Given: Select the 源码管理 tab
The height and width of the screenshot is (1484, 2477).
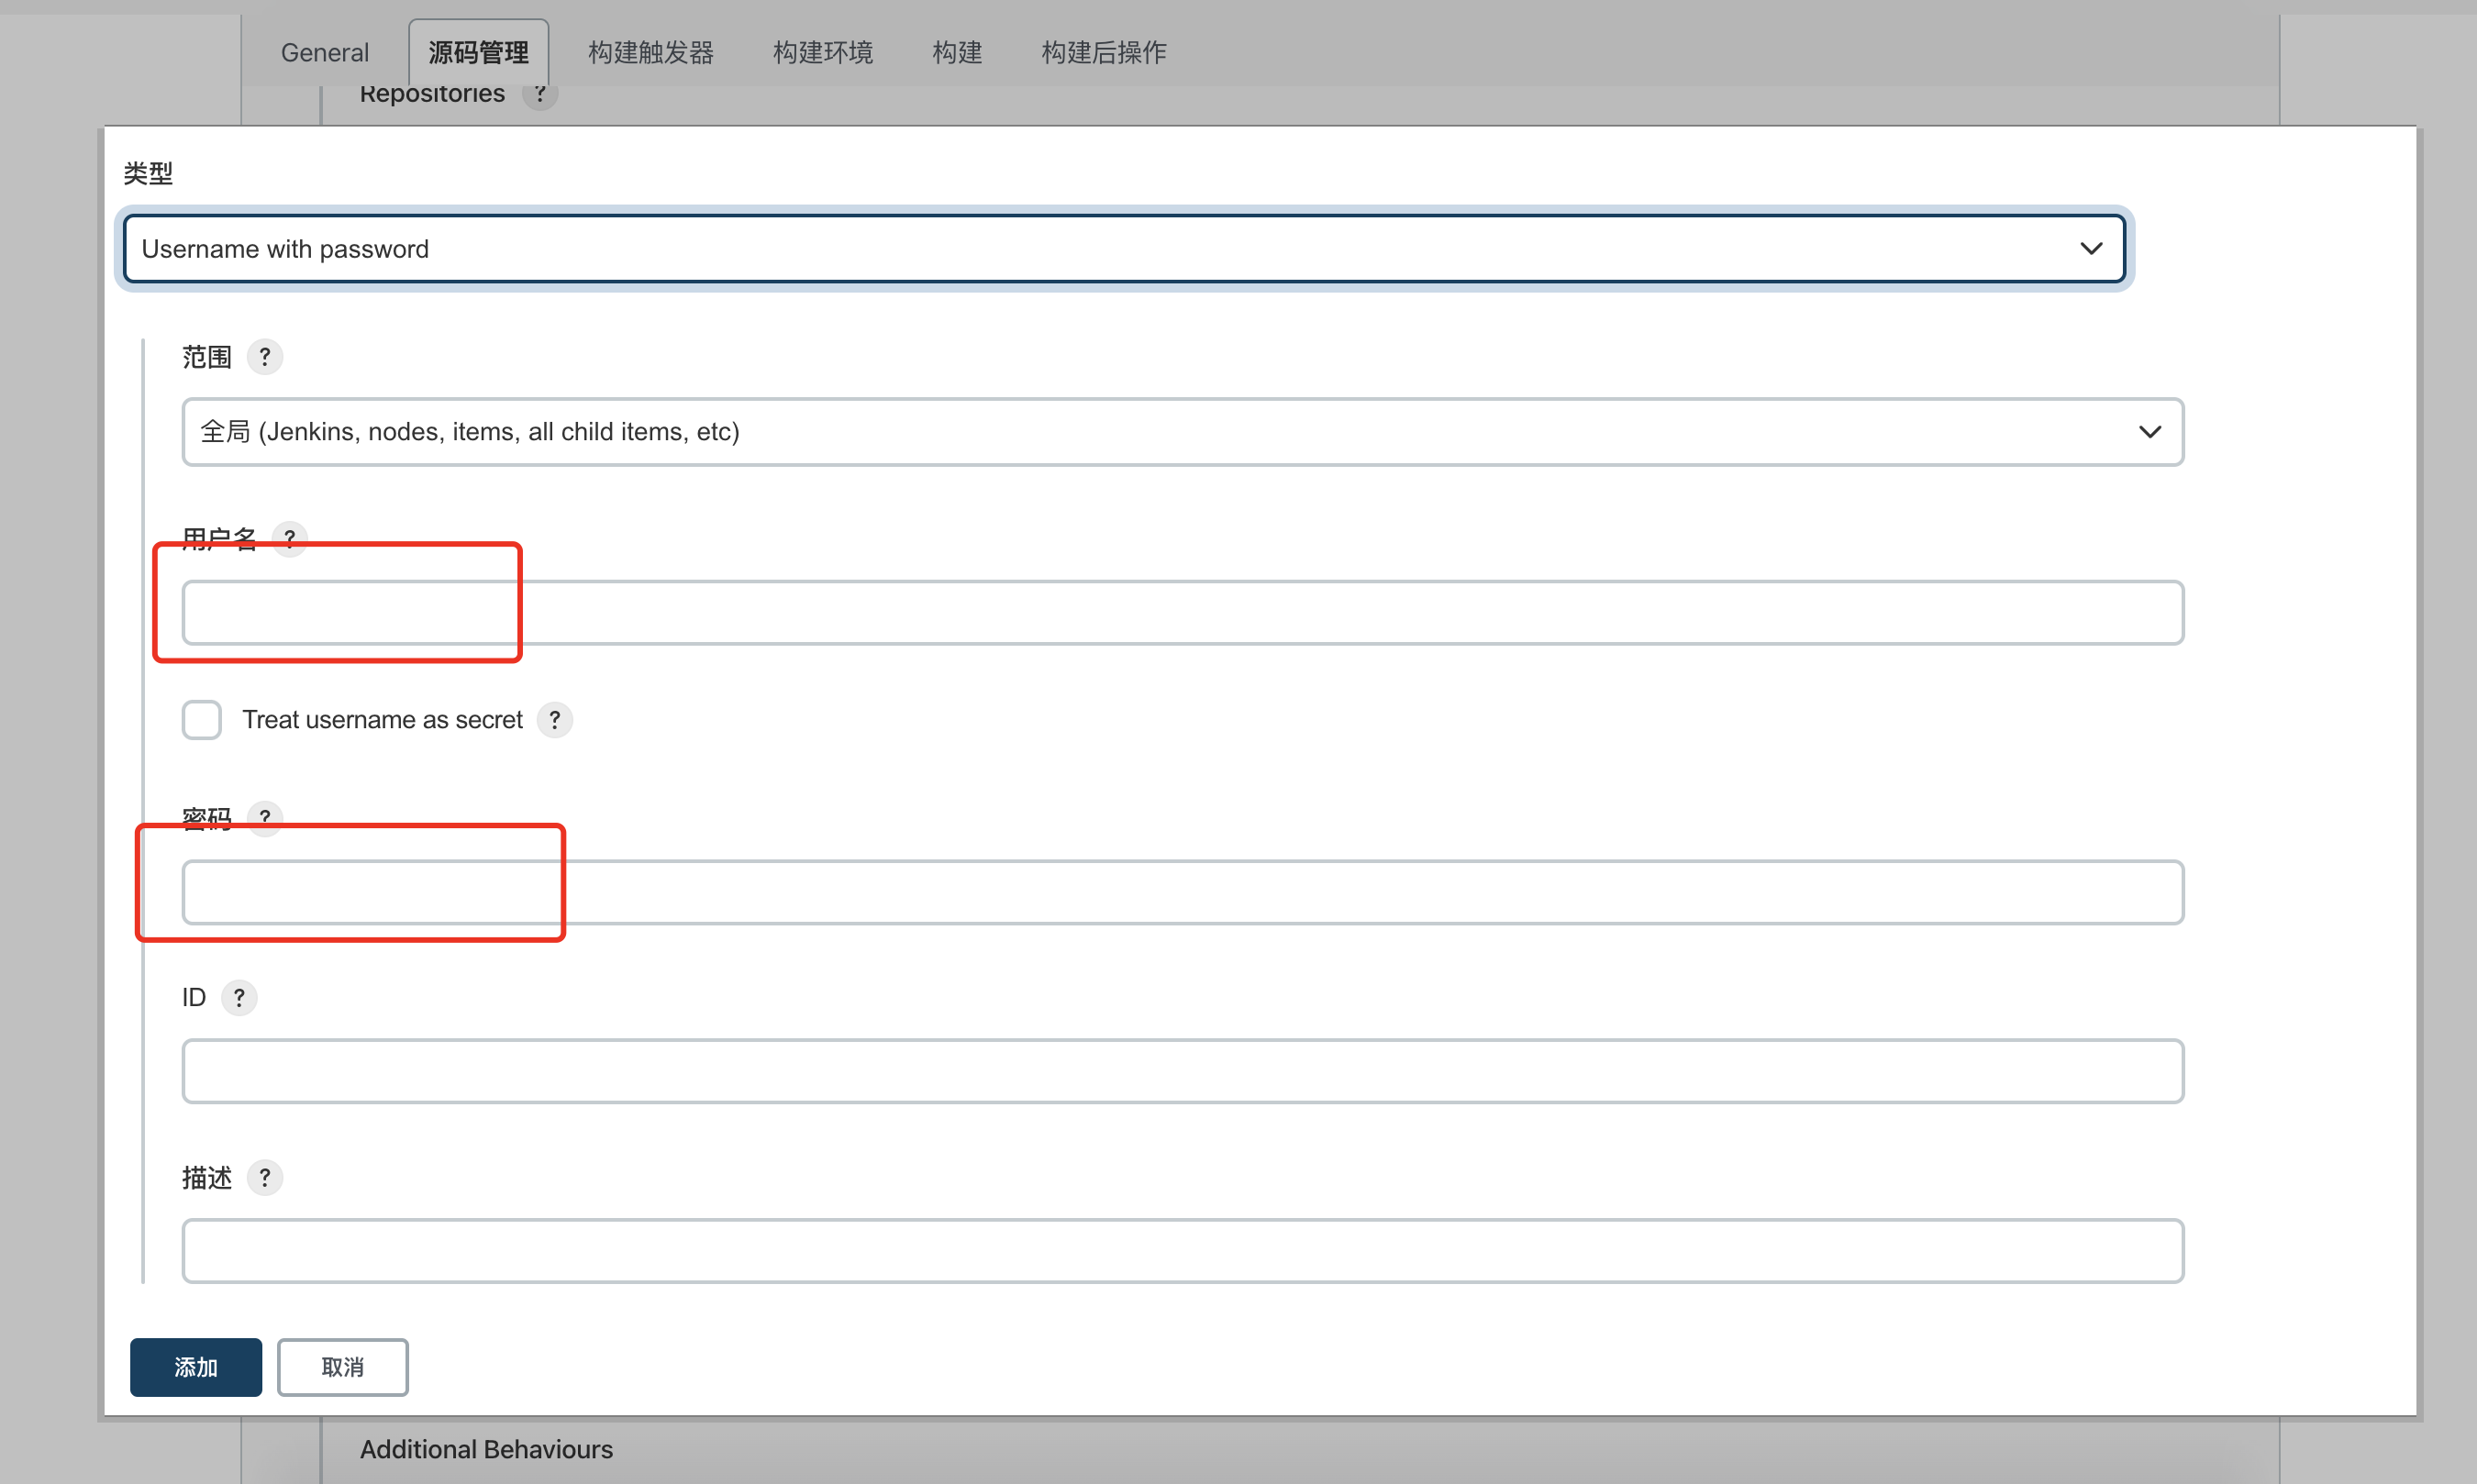Looking at the screenshot, I should pos(478,52).
